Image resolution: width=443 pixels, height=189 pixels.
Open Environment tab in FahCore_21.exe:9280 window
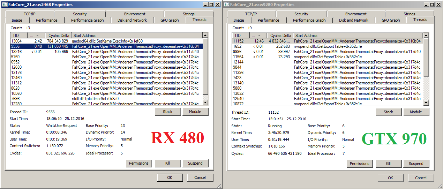(356, 14)
